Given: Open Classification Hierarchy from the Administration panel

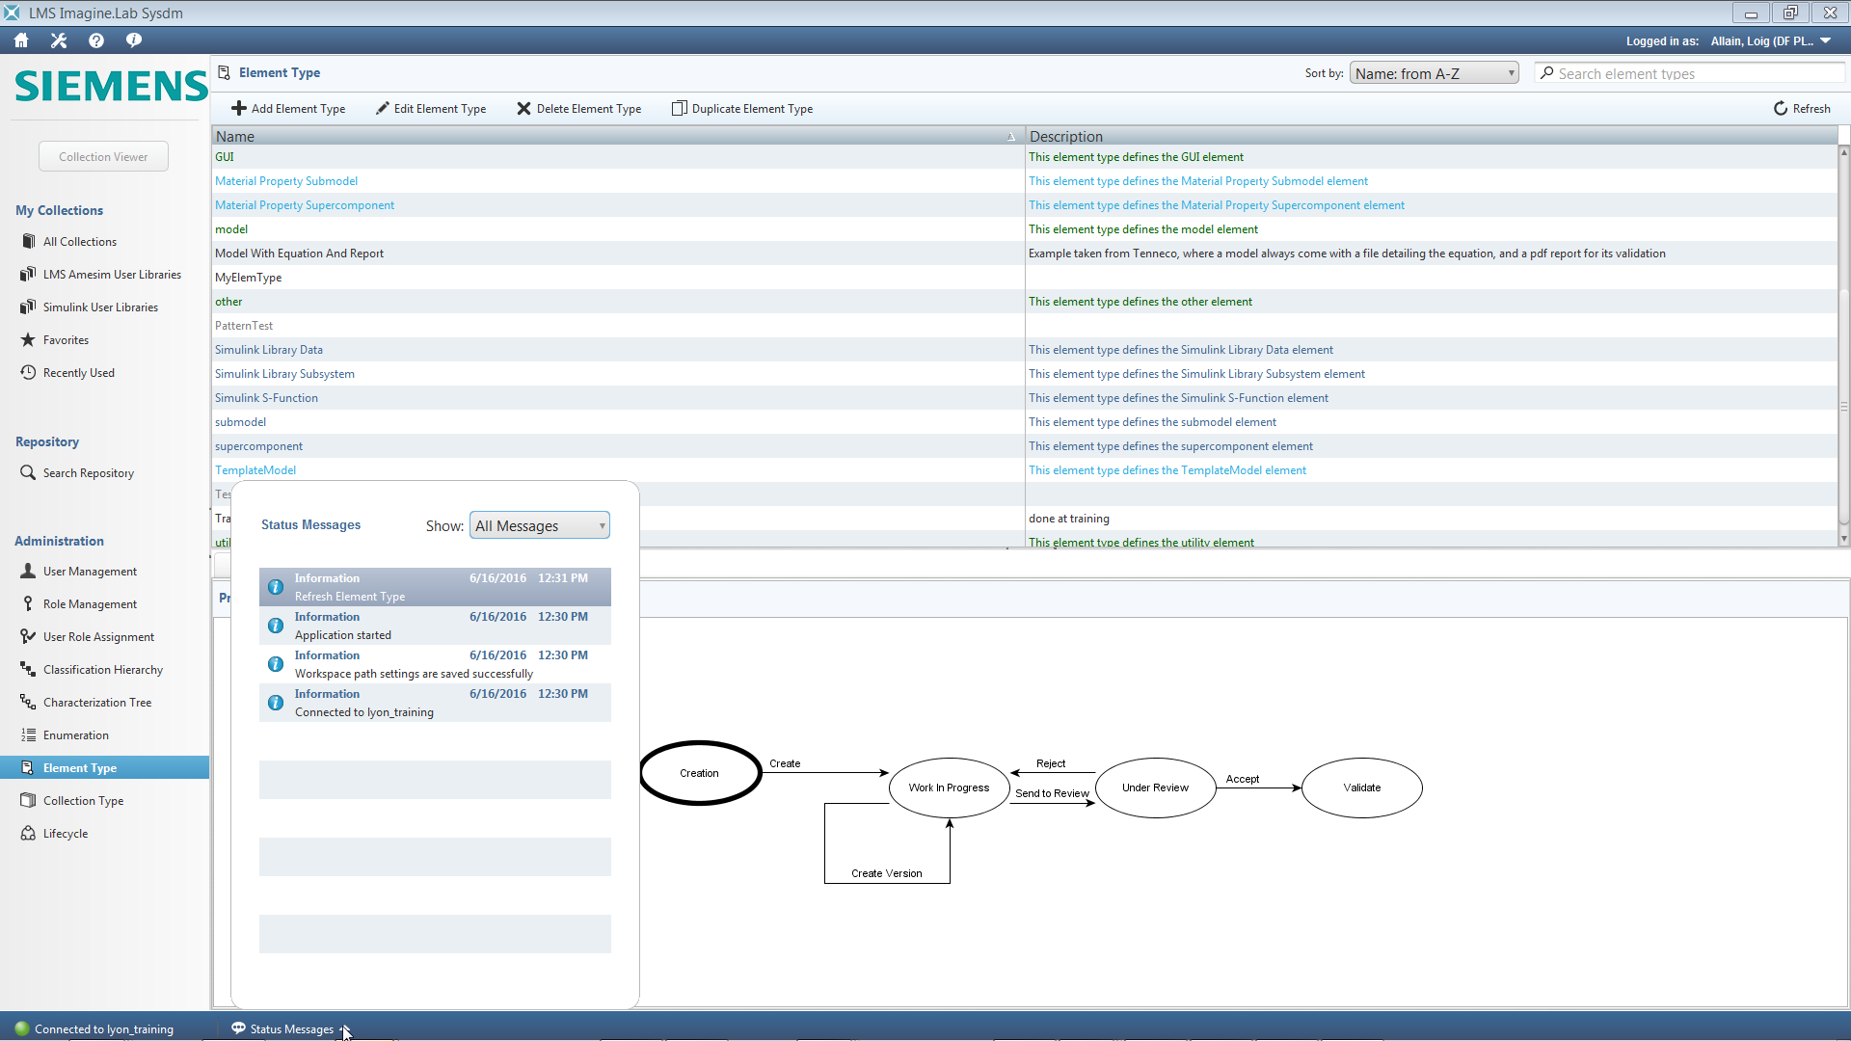Looking at the screenshot, I should tap(28, 669).
